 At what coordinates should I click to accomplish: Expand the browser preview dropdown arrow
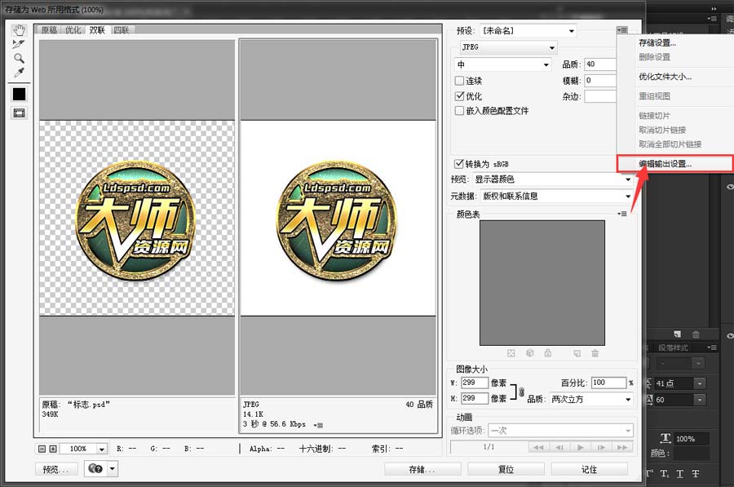pos(113,468)
